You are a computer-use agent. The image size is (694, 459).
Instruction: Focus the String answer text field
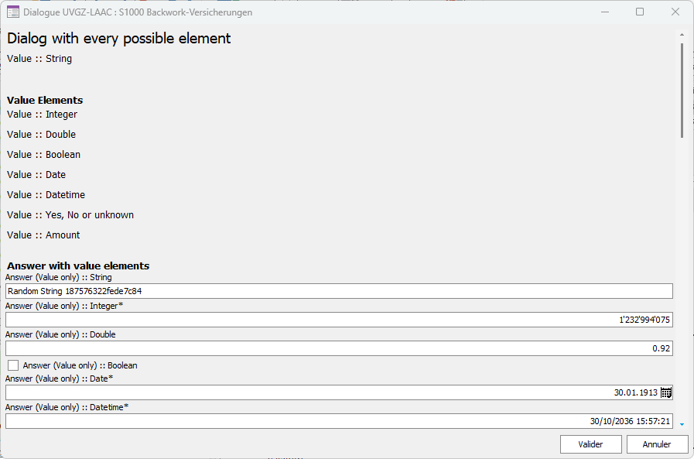[x=339, y=291]
